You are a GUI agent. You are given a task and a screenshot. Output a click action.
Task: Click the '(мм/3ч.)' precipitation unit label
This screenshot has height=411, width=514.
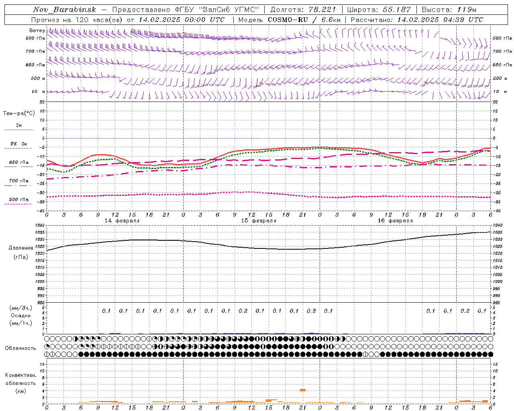point(21,308)
